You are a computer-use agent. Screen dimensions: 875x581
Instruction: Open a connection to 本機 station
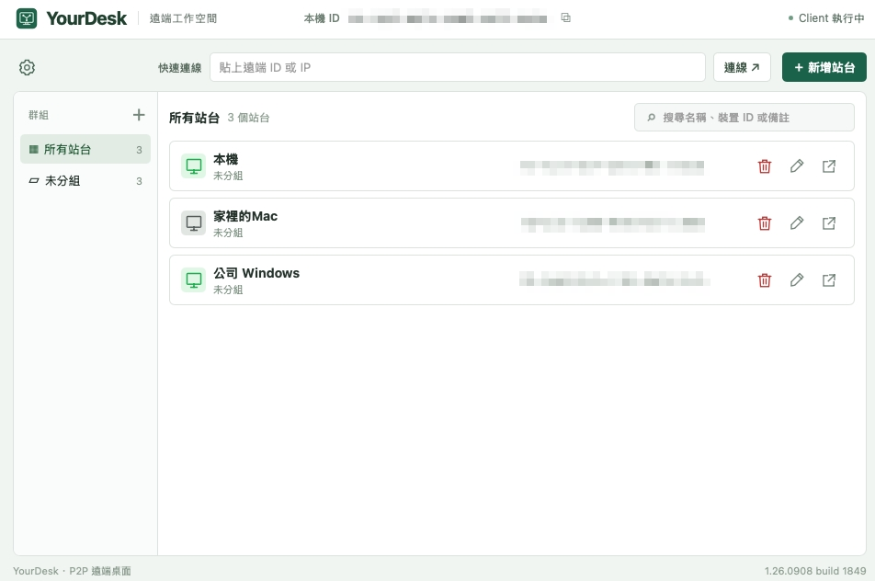point(829,166)
